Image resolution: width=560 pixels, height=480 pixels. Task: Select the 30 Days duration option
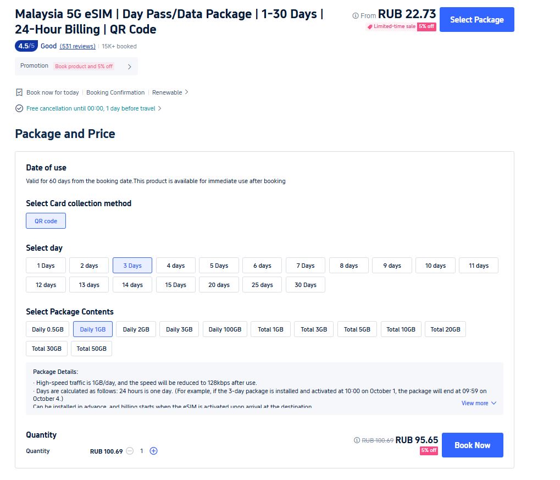[306, 285]
